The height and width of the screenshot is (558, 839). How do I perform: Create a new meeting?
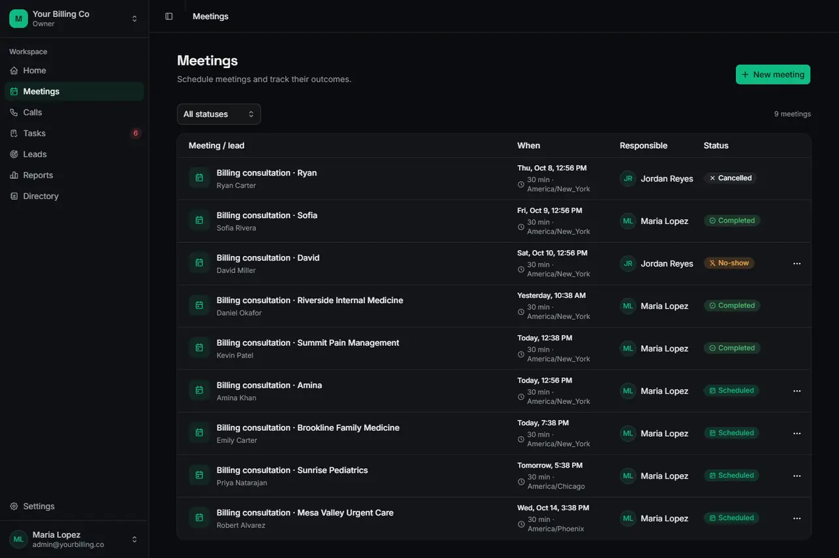[773, 75]
